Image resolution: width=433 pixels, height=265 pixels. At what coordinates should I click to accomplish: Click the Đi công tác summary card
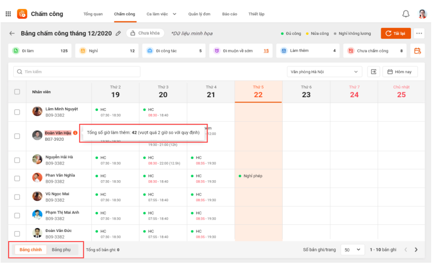174,51
